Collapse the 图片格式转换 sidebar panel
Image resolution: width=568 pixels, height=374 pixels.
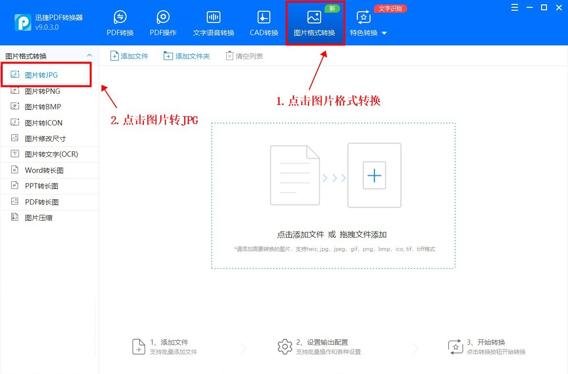pyautogui.click(x=89, y=54)
